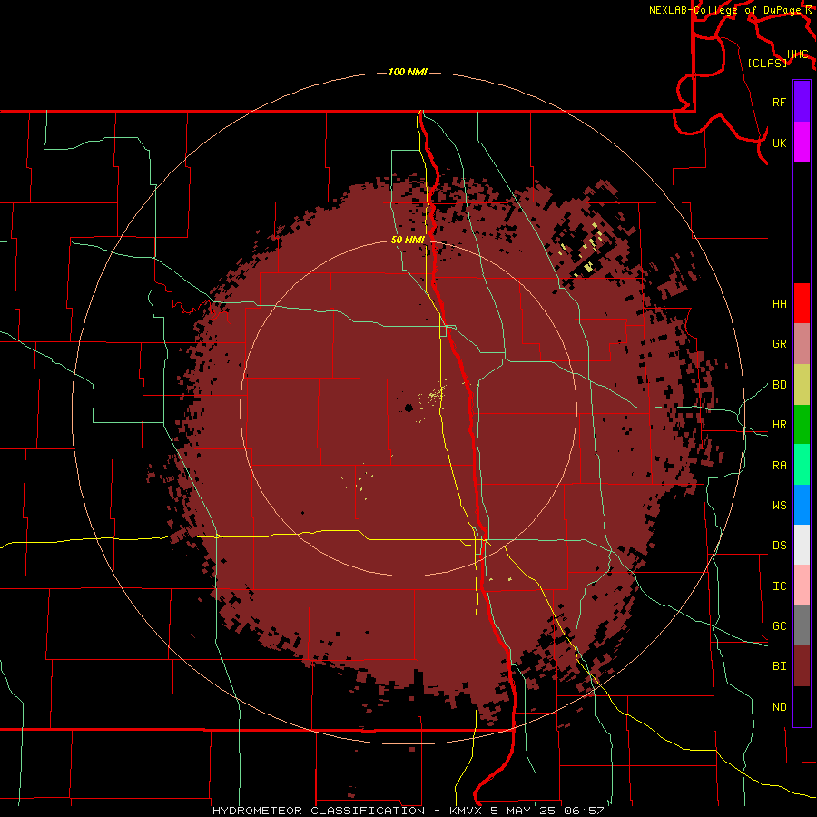Click the black radar site dot at center
Viewport: 817px width, 817px height.
click(x=409, y=408)
